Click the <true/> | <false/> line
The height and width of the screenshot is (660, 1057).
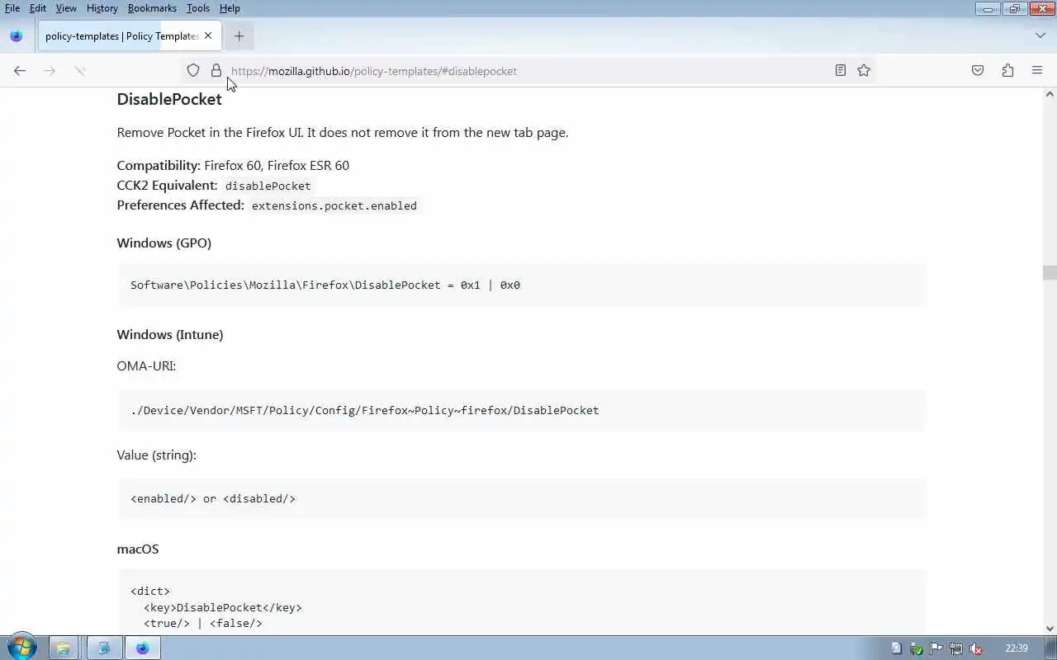[203, 624]
